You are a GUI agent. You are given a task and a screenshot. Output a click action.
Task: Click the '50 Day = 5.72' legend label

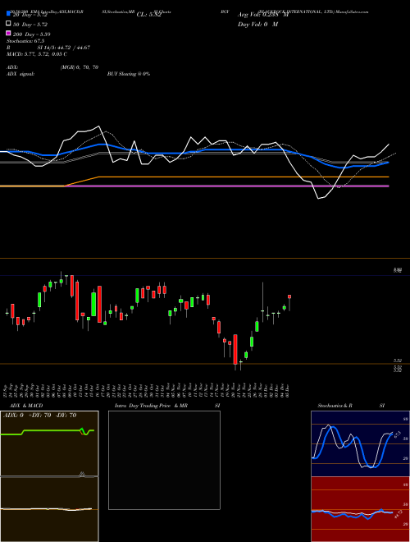point(30,25)
